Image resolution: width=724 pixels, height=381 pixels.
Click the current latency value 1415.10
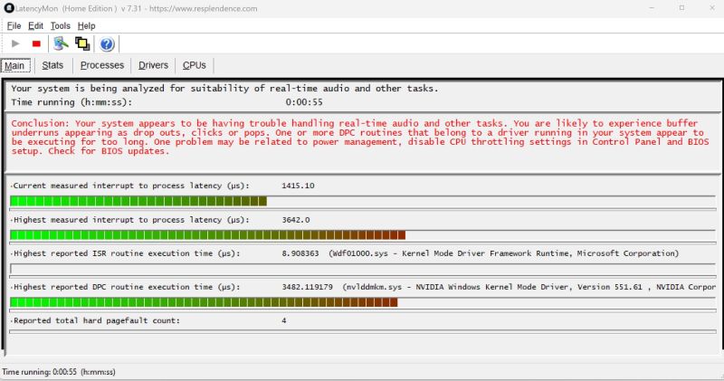tap(298, 186)
